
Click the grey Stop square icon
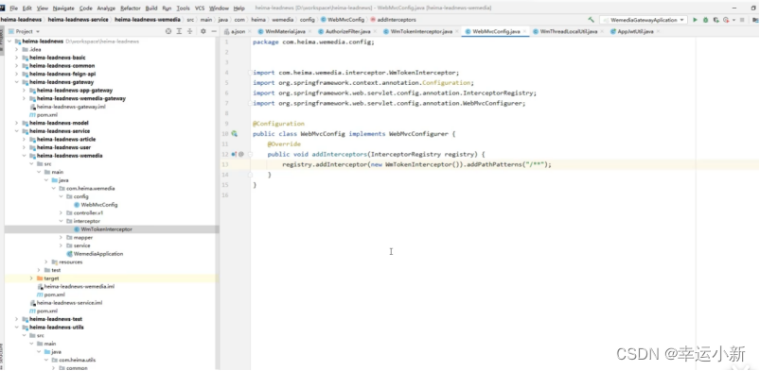click(x=742, y=20)
